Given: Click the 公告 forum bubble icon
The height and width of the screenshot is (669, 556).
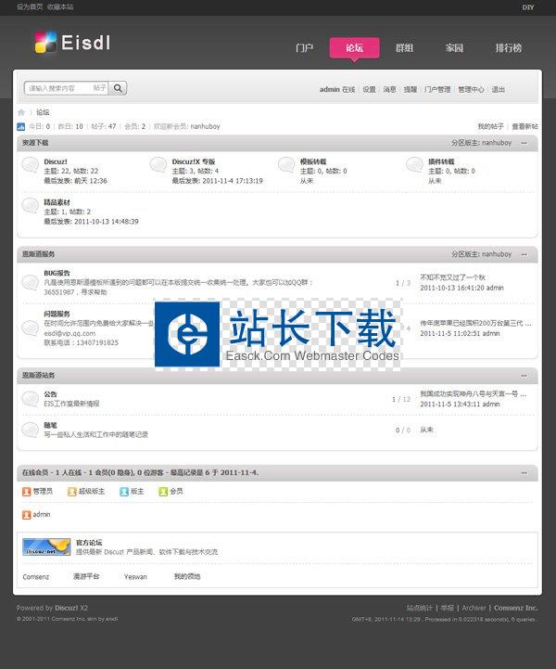Looking at the screenshot, I should click(x=31, y=398).
